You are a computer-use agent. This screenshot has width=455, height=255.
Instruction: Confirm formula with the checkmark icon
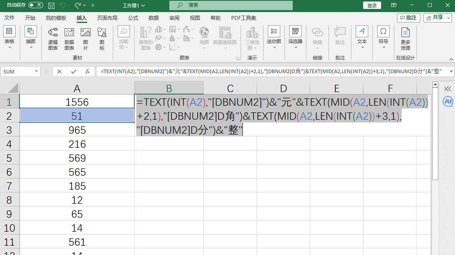(x=74, y=72)
